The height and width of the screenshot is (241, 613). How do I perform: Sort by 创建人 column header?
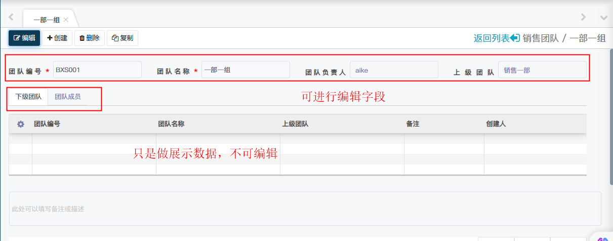coord(496,124)
